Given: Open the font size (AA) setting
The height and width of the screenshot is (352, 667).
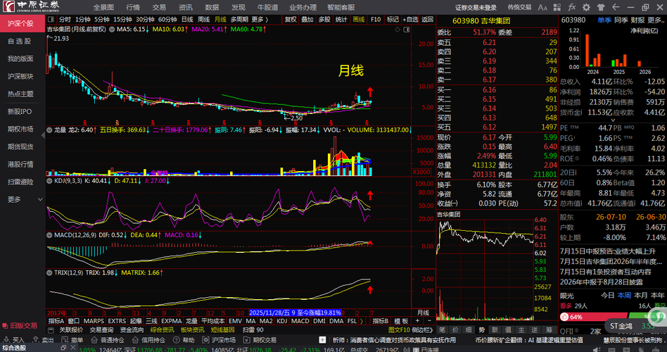Looking at the screenshot, I should [x=542, y=7].
